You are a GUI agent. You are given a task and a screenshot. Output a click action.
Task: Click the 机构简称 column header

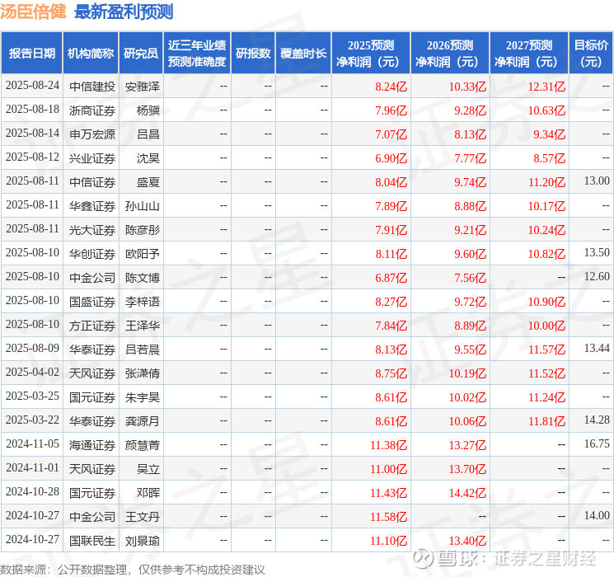coord(91,54)
